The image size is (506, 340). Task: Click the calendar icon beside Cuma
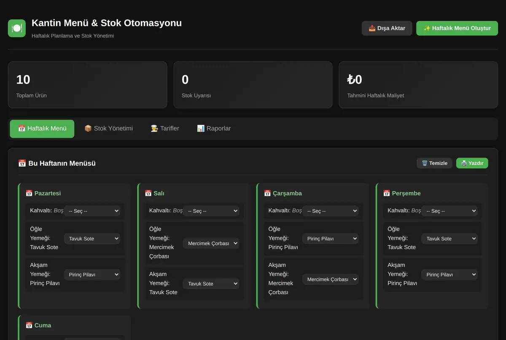[x=29, y=325]
